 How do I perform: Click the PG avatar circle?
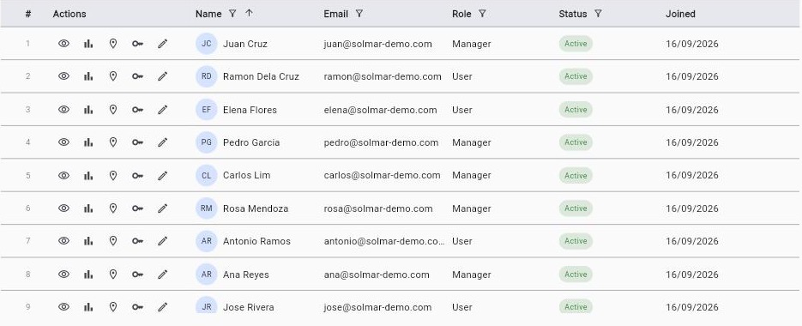tap(207, 142)
